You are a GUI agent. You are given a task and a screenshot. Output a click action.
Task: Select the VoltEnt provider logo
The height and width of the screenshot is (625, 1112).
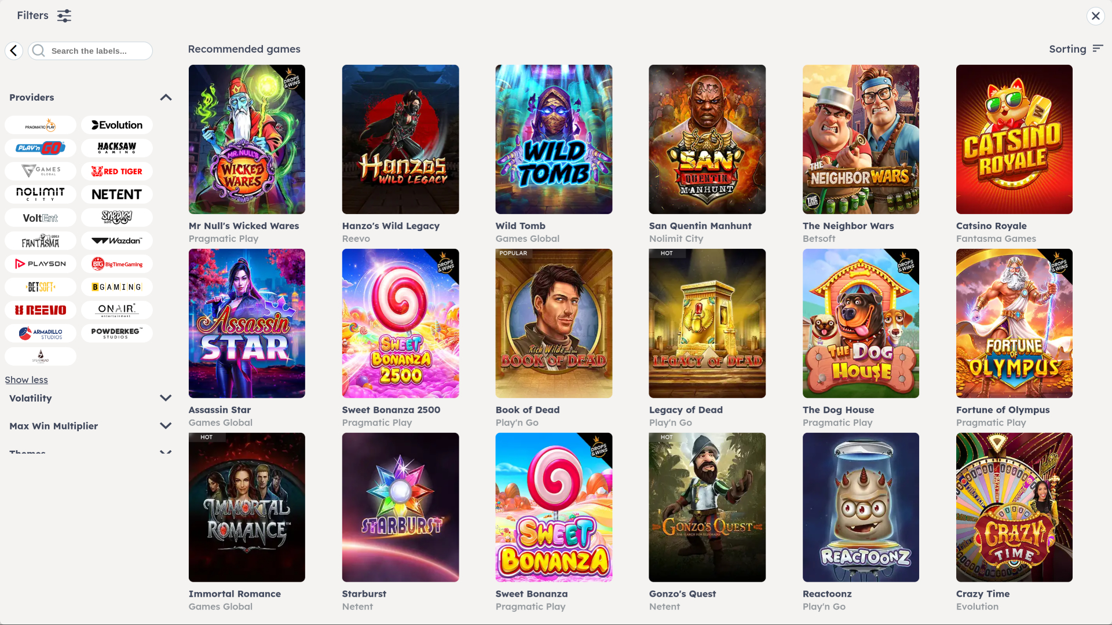(41, 218)
